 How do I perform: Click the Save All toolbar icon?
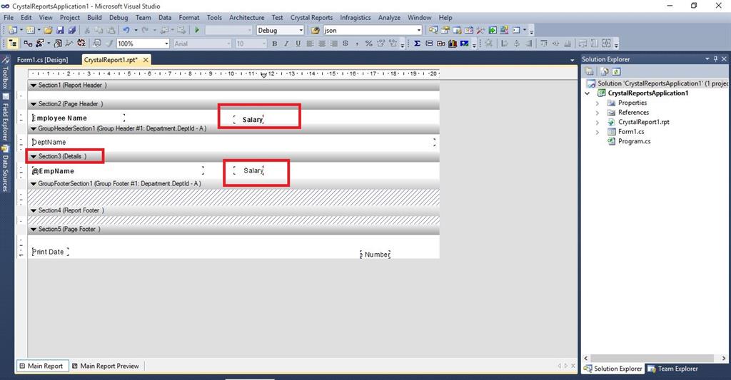72,30
